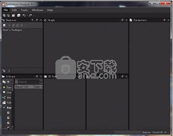Viewport: 173px width, 136px height.
Task: Close the Parameters panel
Action: 168,20
